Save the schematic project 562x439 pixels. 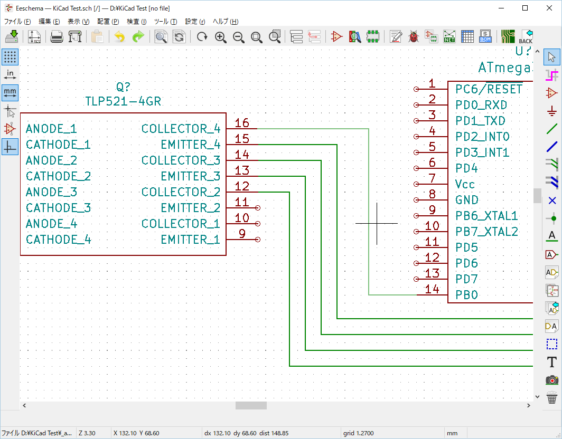coord(12,36)
